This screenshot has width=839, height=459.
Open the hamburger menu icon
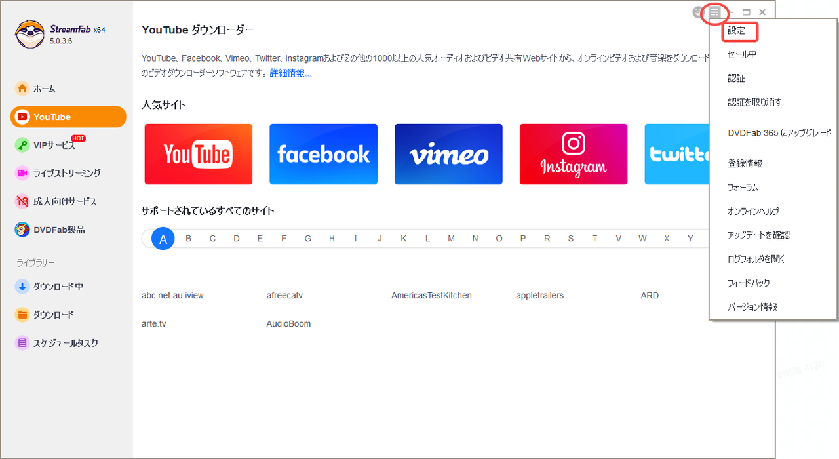714,12
